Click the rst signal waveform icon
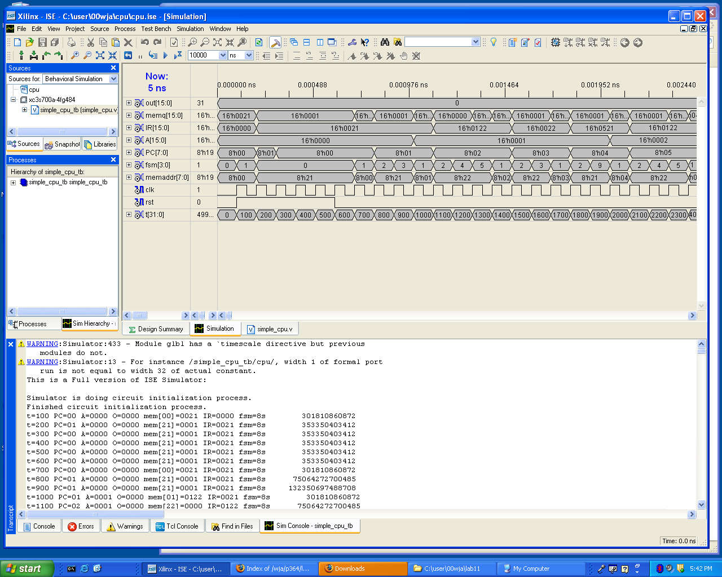Image resolution: width=722 pixels, height=577 pixels. (139, 202)
